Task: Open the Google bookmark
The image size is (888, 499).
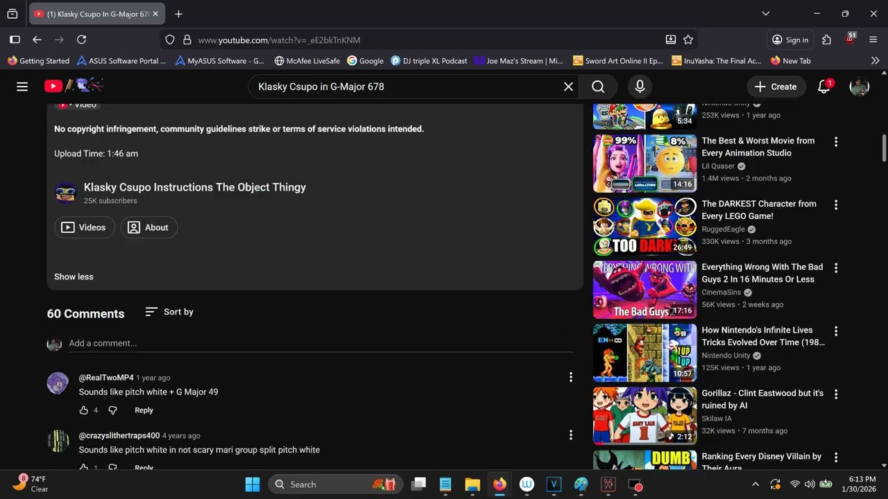Action: click(x=366, y=61)
